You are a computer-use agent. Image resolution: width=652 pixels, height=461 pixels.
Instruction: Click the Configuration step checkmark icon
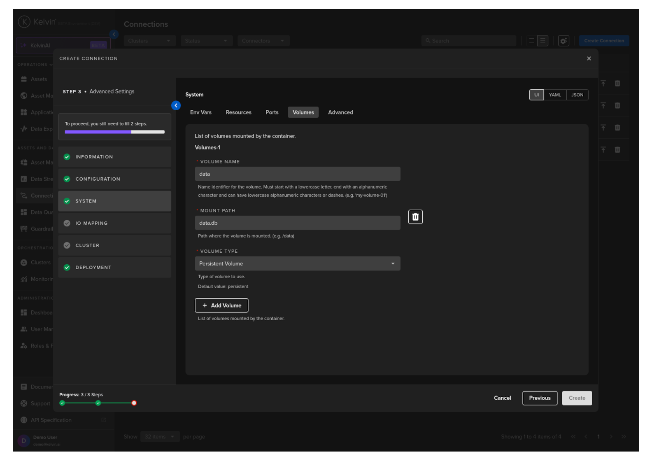(x=67, y=179)
